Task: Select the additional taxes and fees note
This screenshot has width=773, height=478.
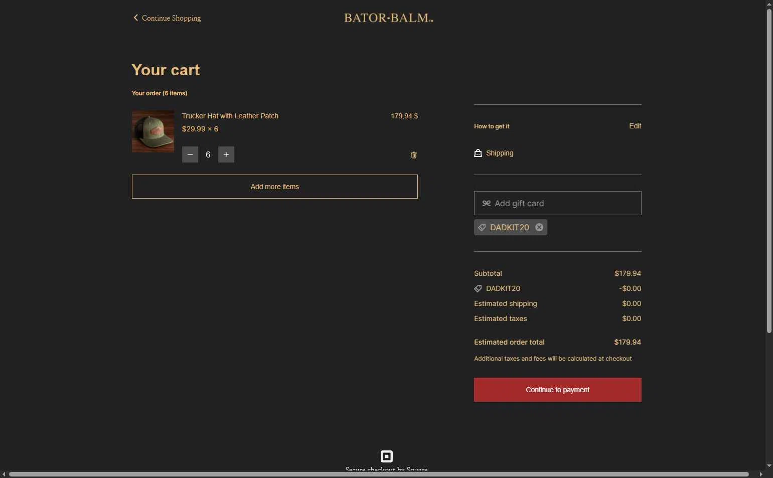Action: 553,359
